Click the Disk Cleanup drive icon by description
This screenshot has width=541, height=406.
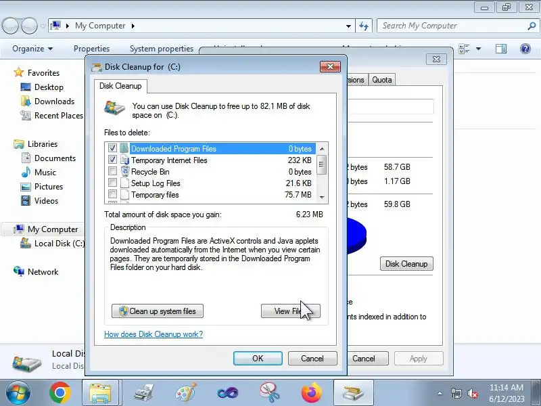click(x=114, y=108)
